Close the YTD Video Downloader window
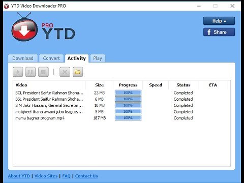Screen dimensions: 244x183 [232, 6]
